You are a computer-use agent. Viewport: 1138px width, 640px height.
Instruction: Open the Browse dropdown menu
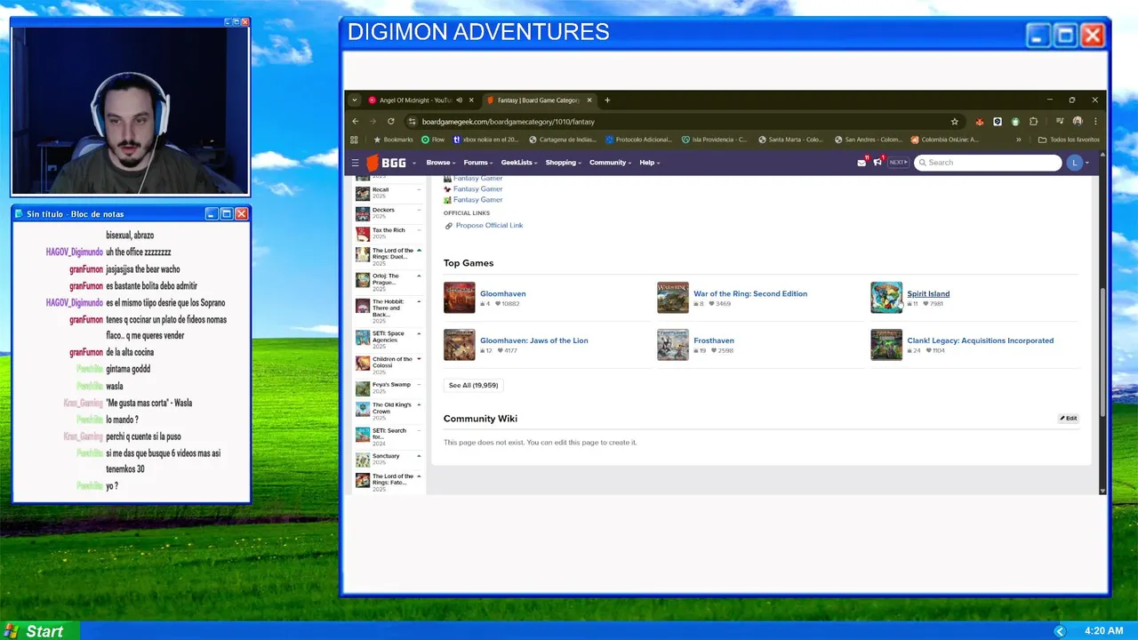tap(441, 163)
